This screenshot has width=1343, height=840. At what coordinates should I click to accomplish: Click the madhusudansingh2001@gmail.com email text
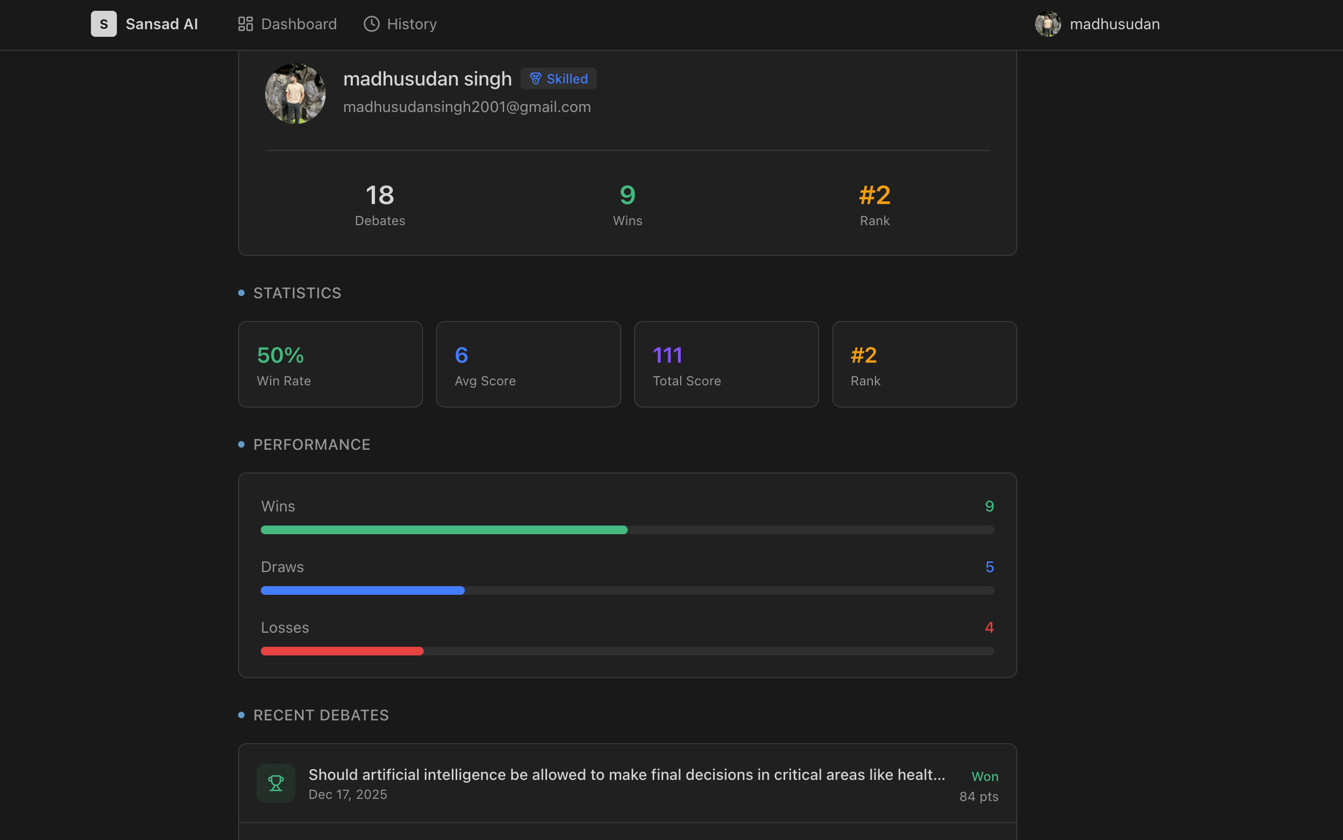[x=466, y=107]
